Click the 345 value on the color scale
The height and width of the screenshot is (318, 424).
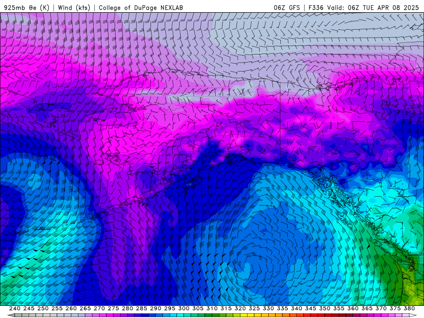(311, 308)
